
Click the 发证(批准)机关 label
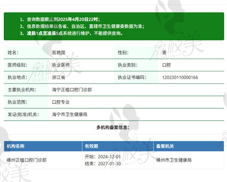click(23, 115)
